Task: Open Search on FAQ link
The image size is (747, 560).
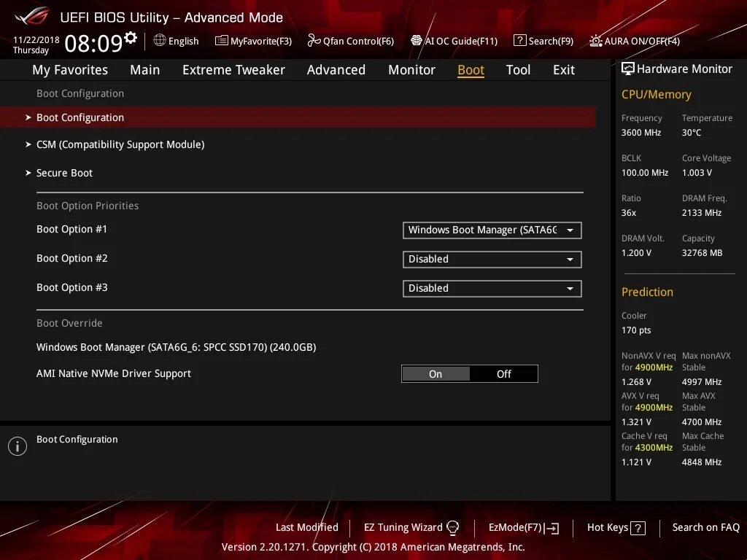Action: tap(705, 527)
